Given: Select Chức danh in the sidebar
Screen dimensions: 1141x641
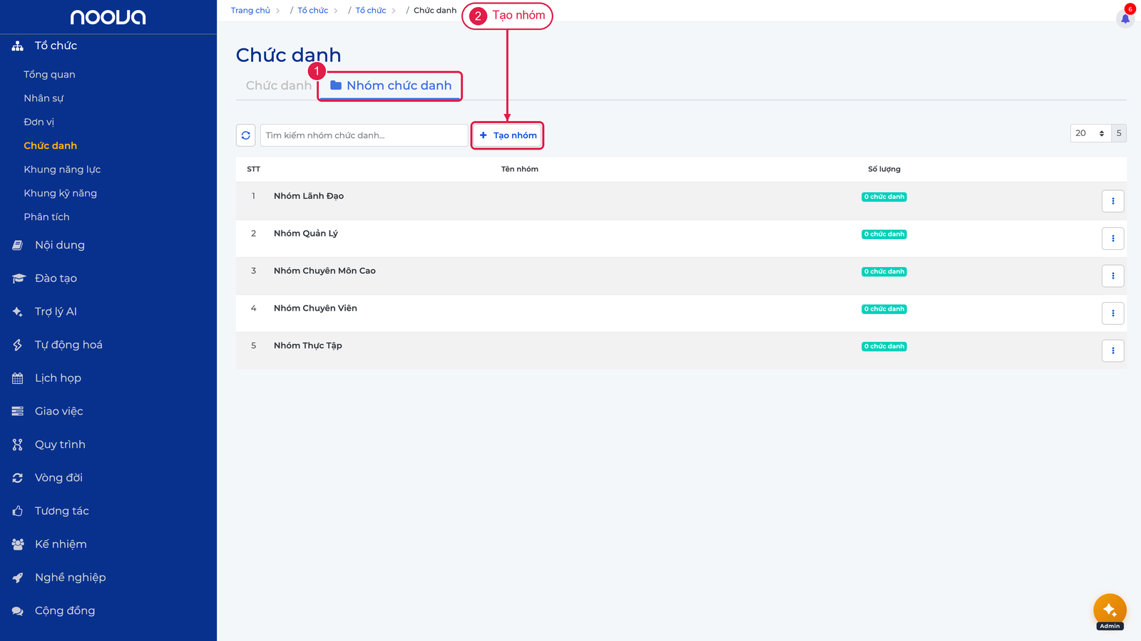Looking at the screenshot, I should pos(50,145).
